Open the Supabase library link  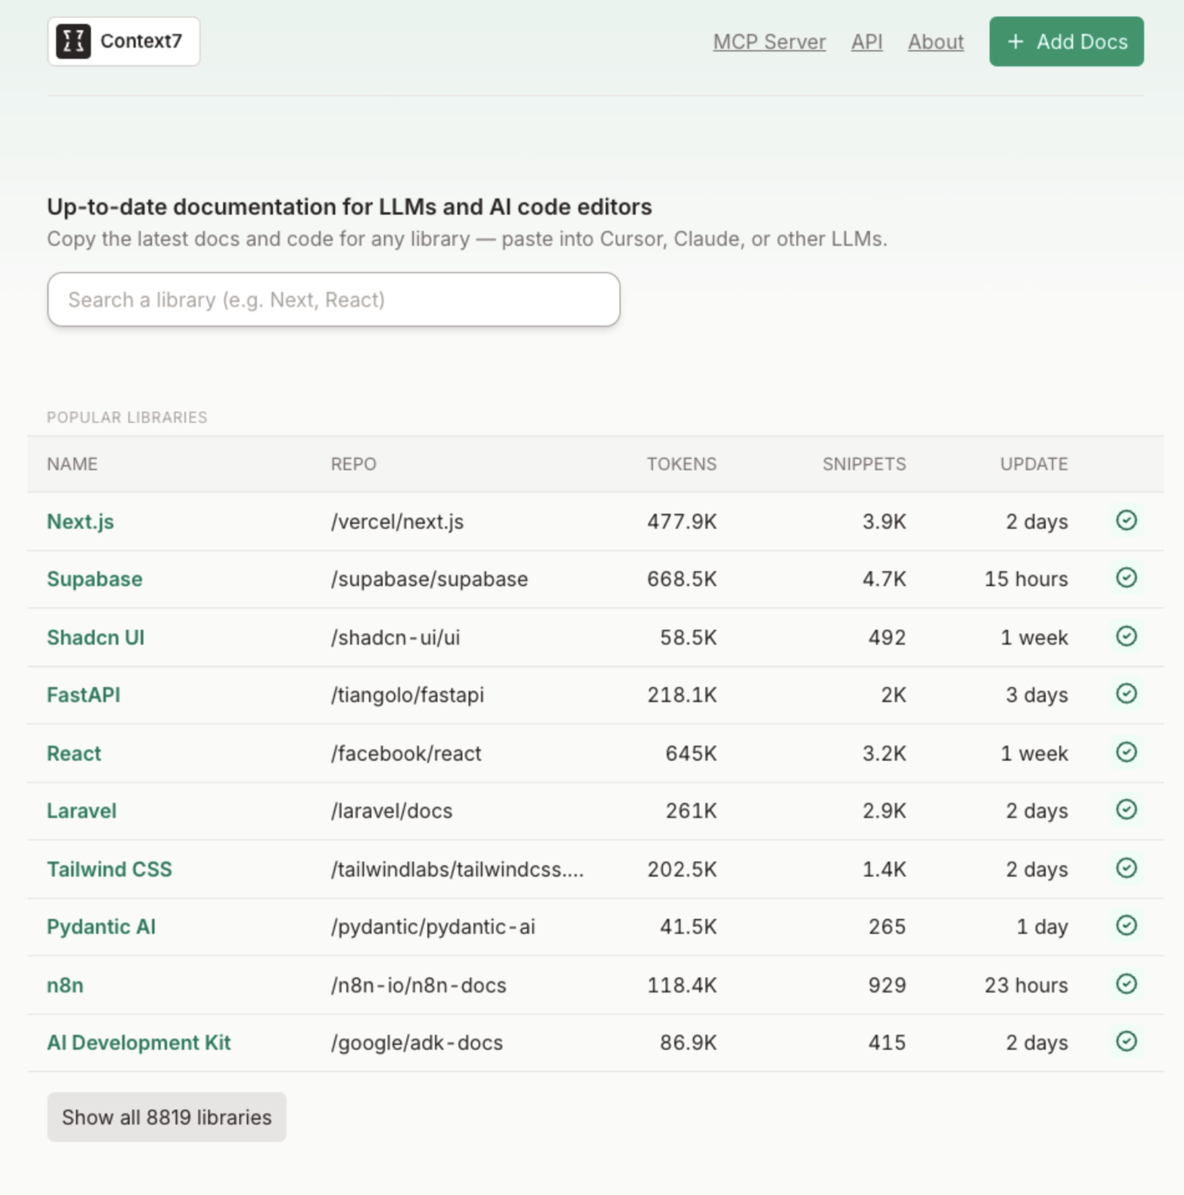tap(95, 579)
